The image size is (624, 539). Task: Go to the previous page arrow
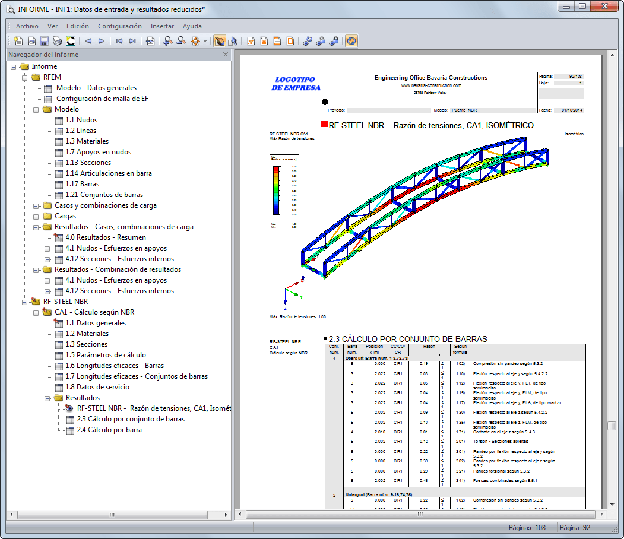pos(88,41)
